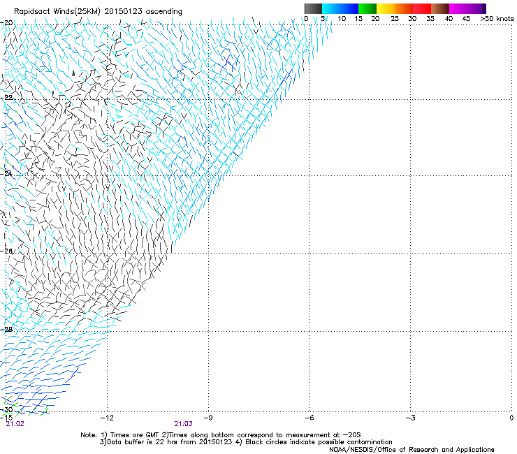Click the yellow 20-25 knots color swatch

tap(386, 8)
